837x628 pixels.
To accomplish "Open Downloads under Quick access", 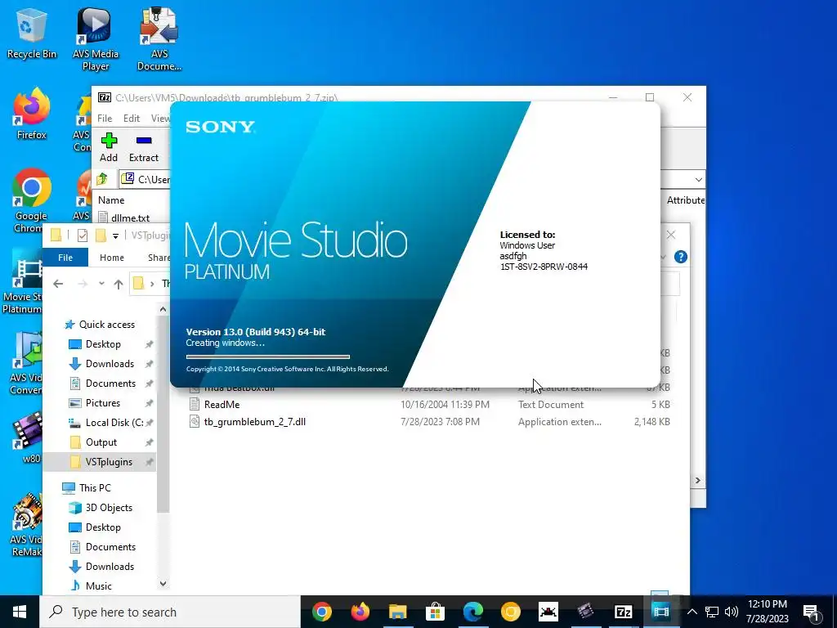I will 110,364.
